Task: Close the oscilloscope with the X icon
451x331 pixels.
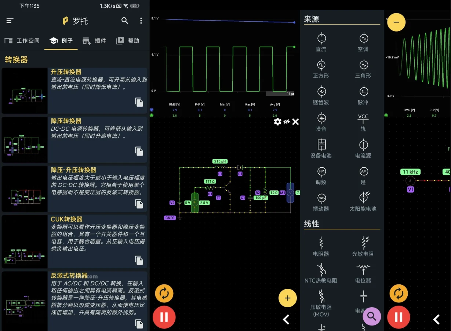Action: pyautogui.click(x=295, y=121)
